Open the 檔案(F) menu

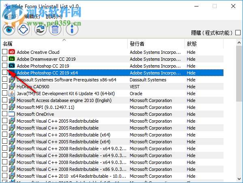coord(11,16)
